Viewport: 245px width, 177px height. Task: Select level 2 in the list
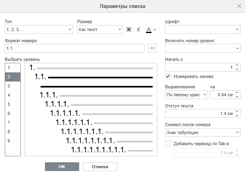click(13, 77)
